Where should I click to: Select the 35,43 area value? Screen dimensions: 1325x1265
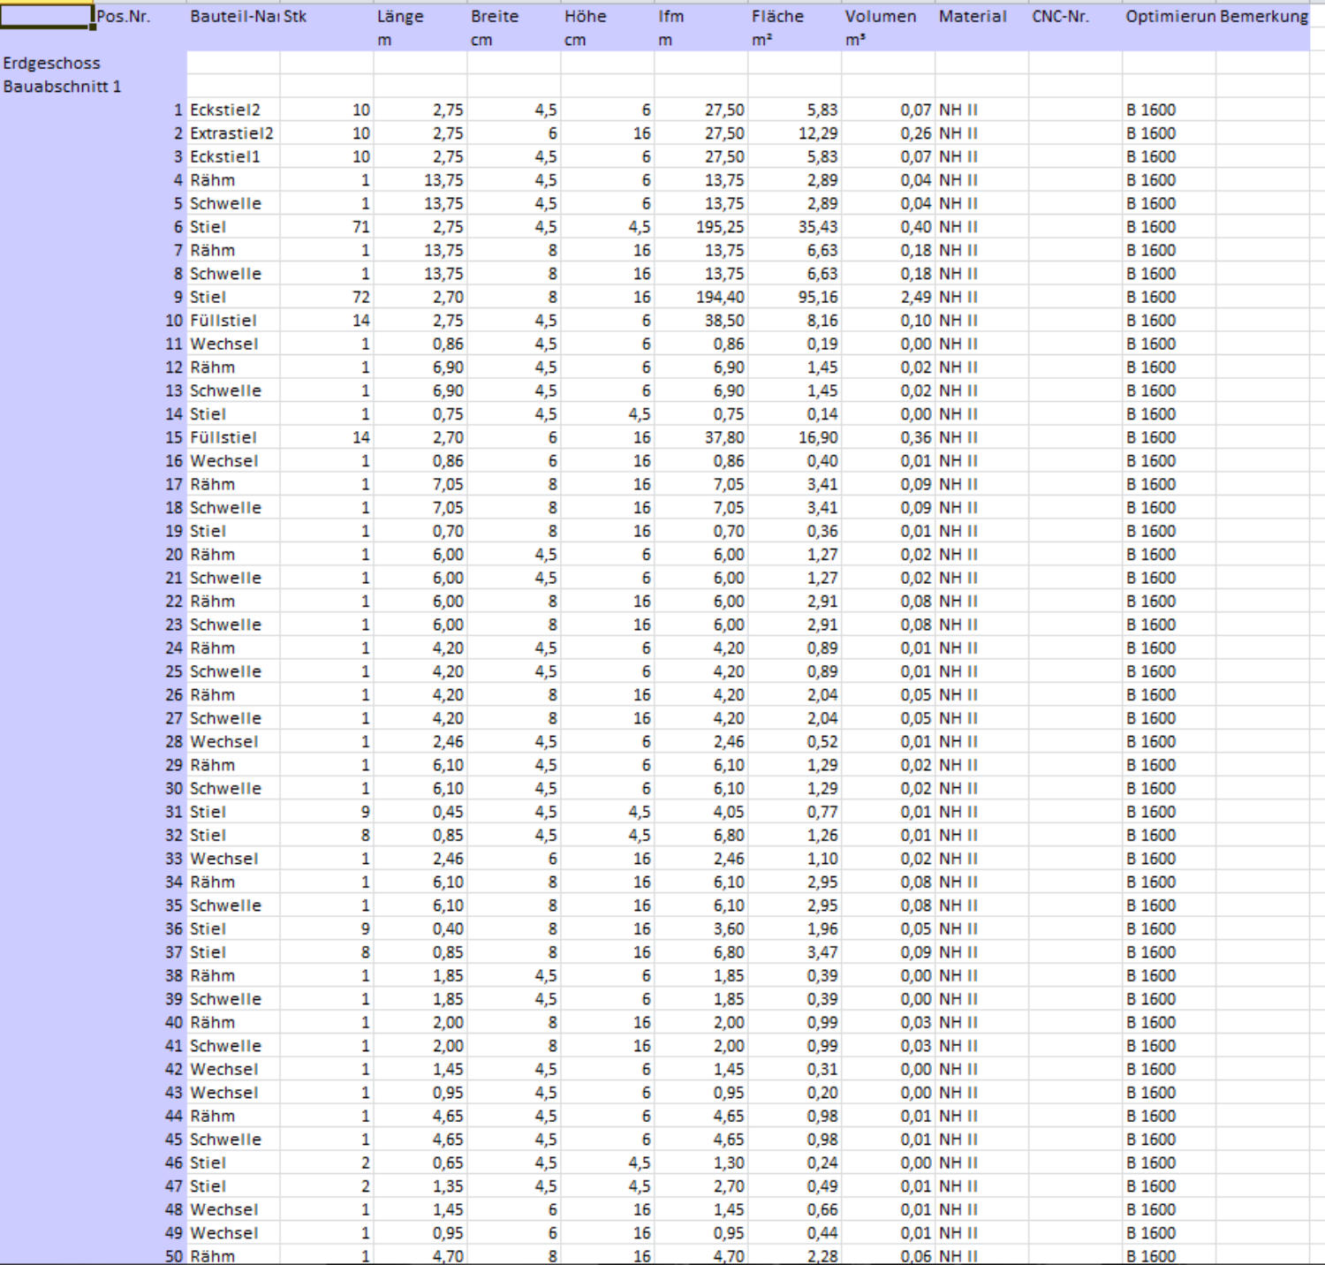(x=795, y=227)
